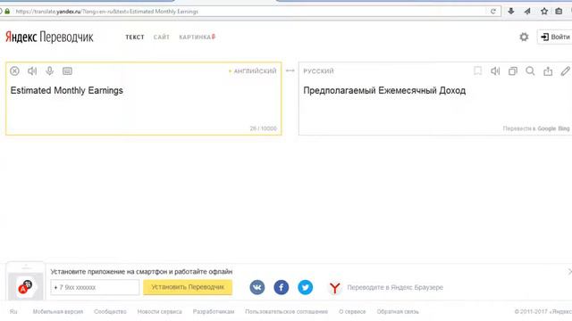Translate in Bing link

pyautogui.click(x=564, y=128)
